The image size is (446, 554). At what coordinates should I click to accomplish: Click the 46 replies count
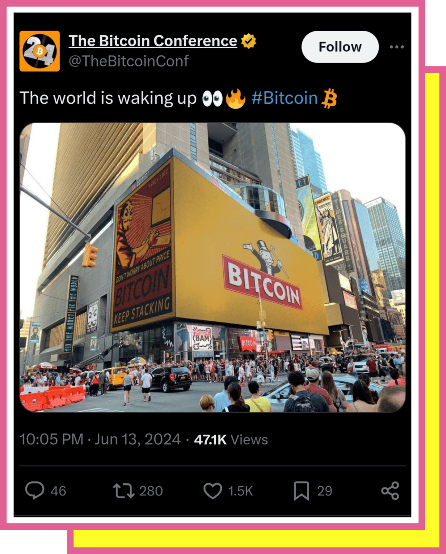tap(58, 491)
